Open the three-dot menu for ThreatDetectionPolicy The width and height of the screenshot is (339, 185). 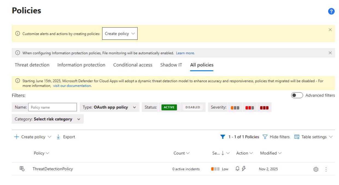pos(326,169)
